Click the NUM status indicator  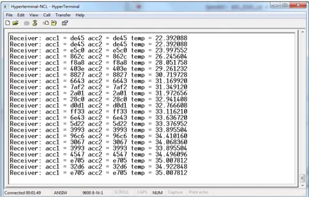[158, 192]
